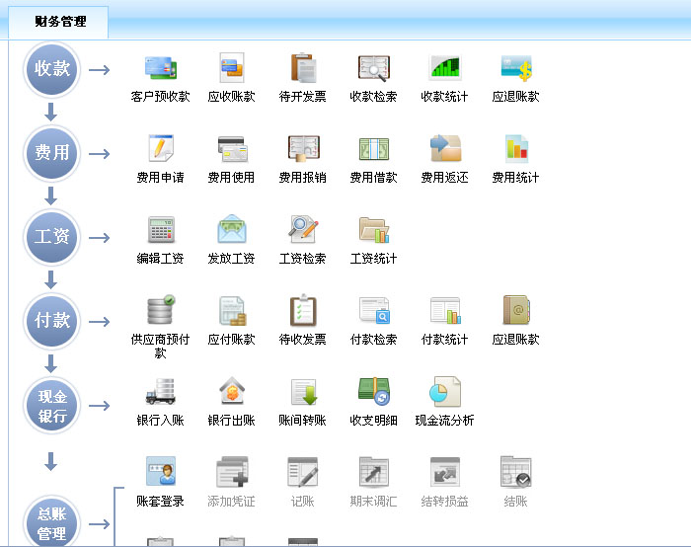This screenshot has height=547, width=691.
Task: Select the 现金流分析 icon
Action: click(x=444, y=393)
